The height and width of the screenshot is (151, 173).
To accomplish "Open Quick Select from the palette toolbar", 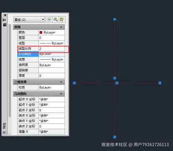I will (62, 19).
